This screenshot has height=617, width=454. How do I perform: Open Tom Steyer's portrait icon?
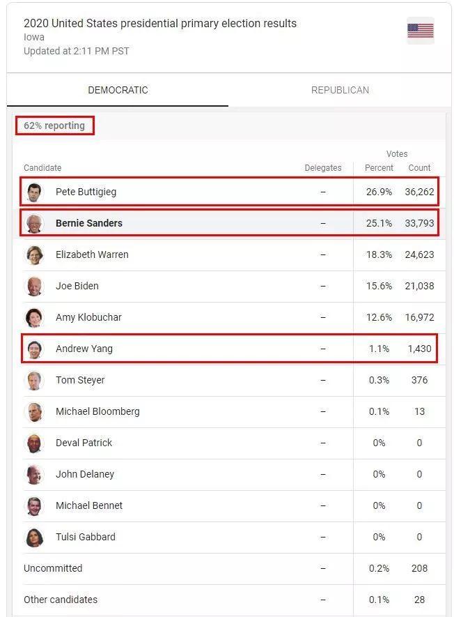34,380
